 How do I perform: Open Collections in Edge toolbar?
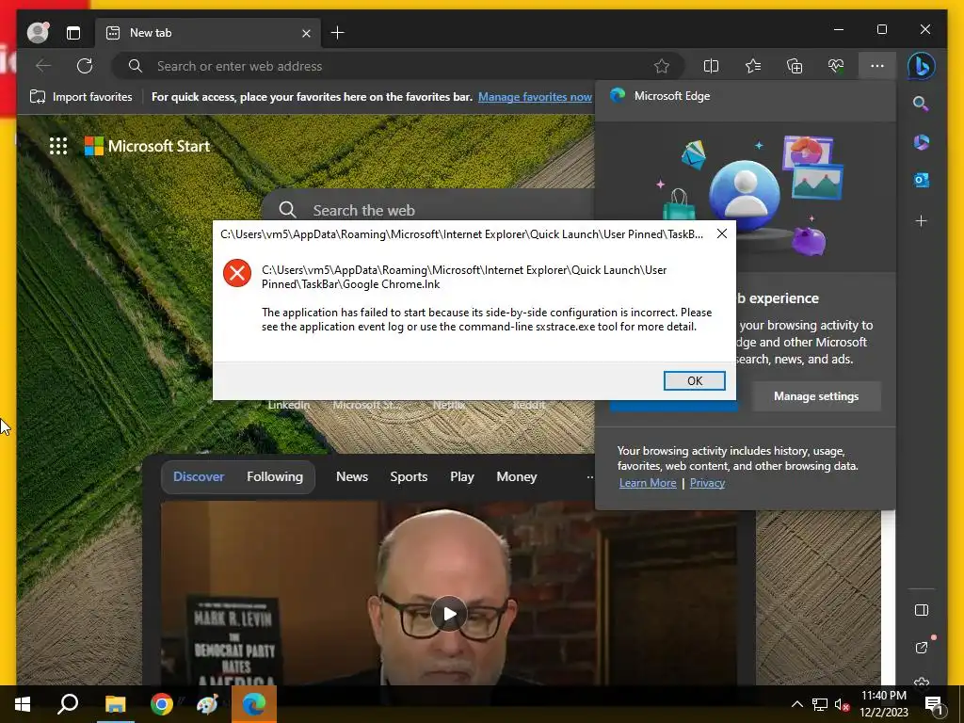pos(795,66)
